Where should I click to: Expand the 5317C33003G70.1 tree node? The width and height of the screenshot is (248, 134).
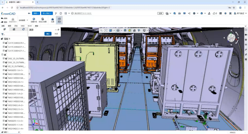[3, 43]
